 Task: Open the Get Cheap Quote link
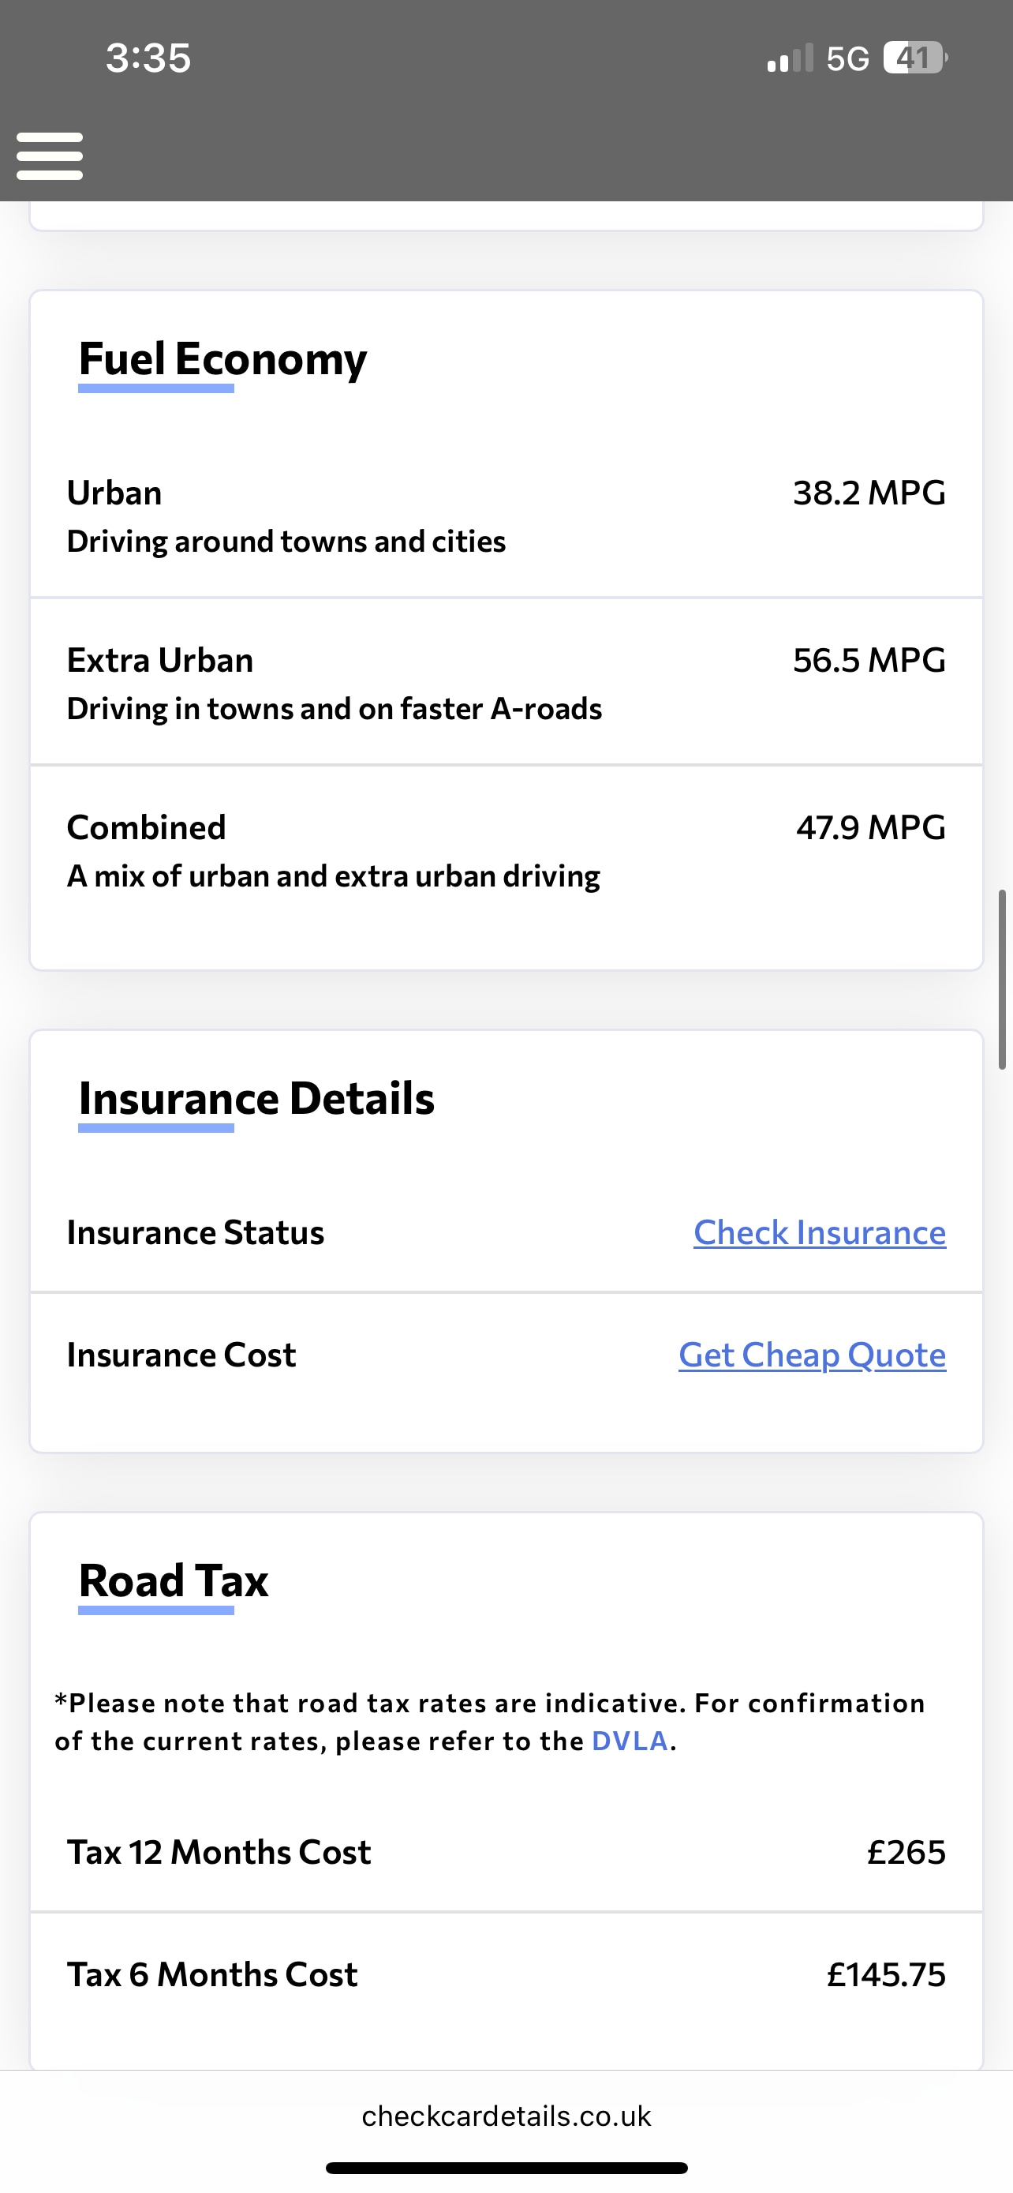(811, 1355)
